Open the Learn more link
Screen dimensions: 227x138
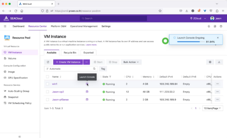[91, 45]
